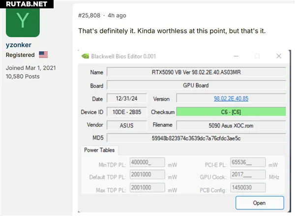
Task: Click the RUTAB.NET logo
Action: click(25, 4)
